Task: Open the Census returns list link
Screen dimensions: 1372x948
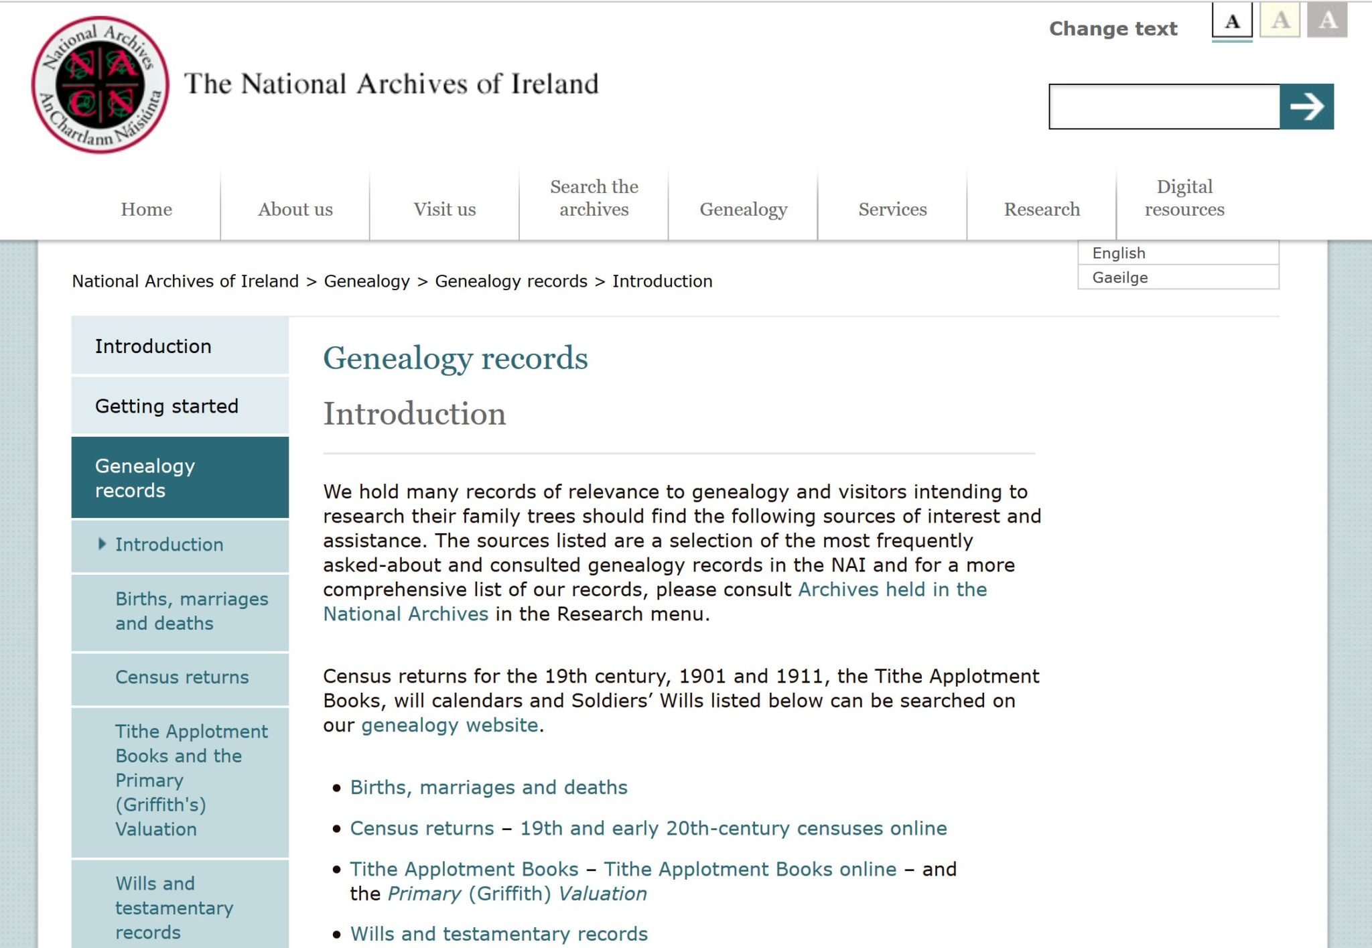Action: click(x=422, y=828)
